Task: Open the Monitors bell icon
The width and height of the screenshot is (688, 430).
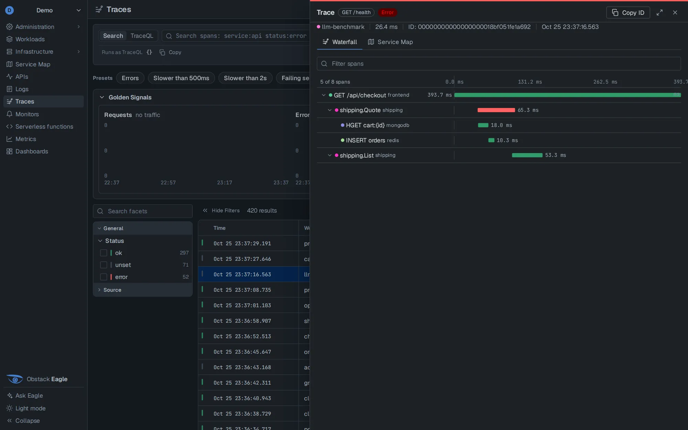Action: coord(9,114)
